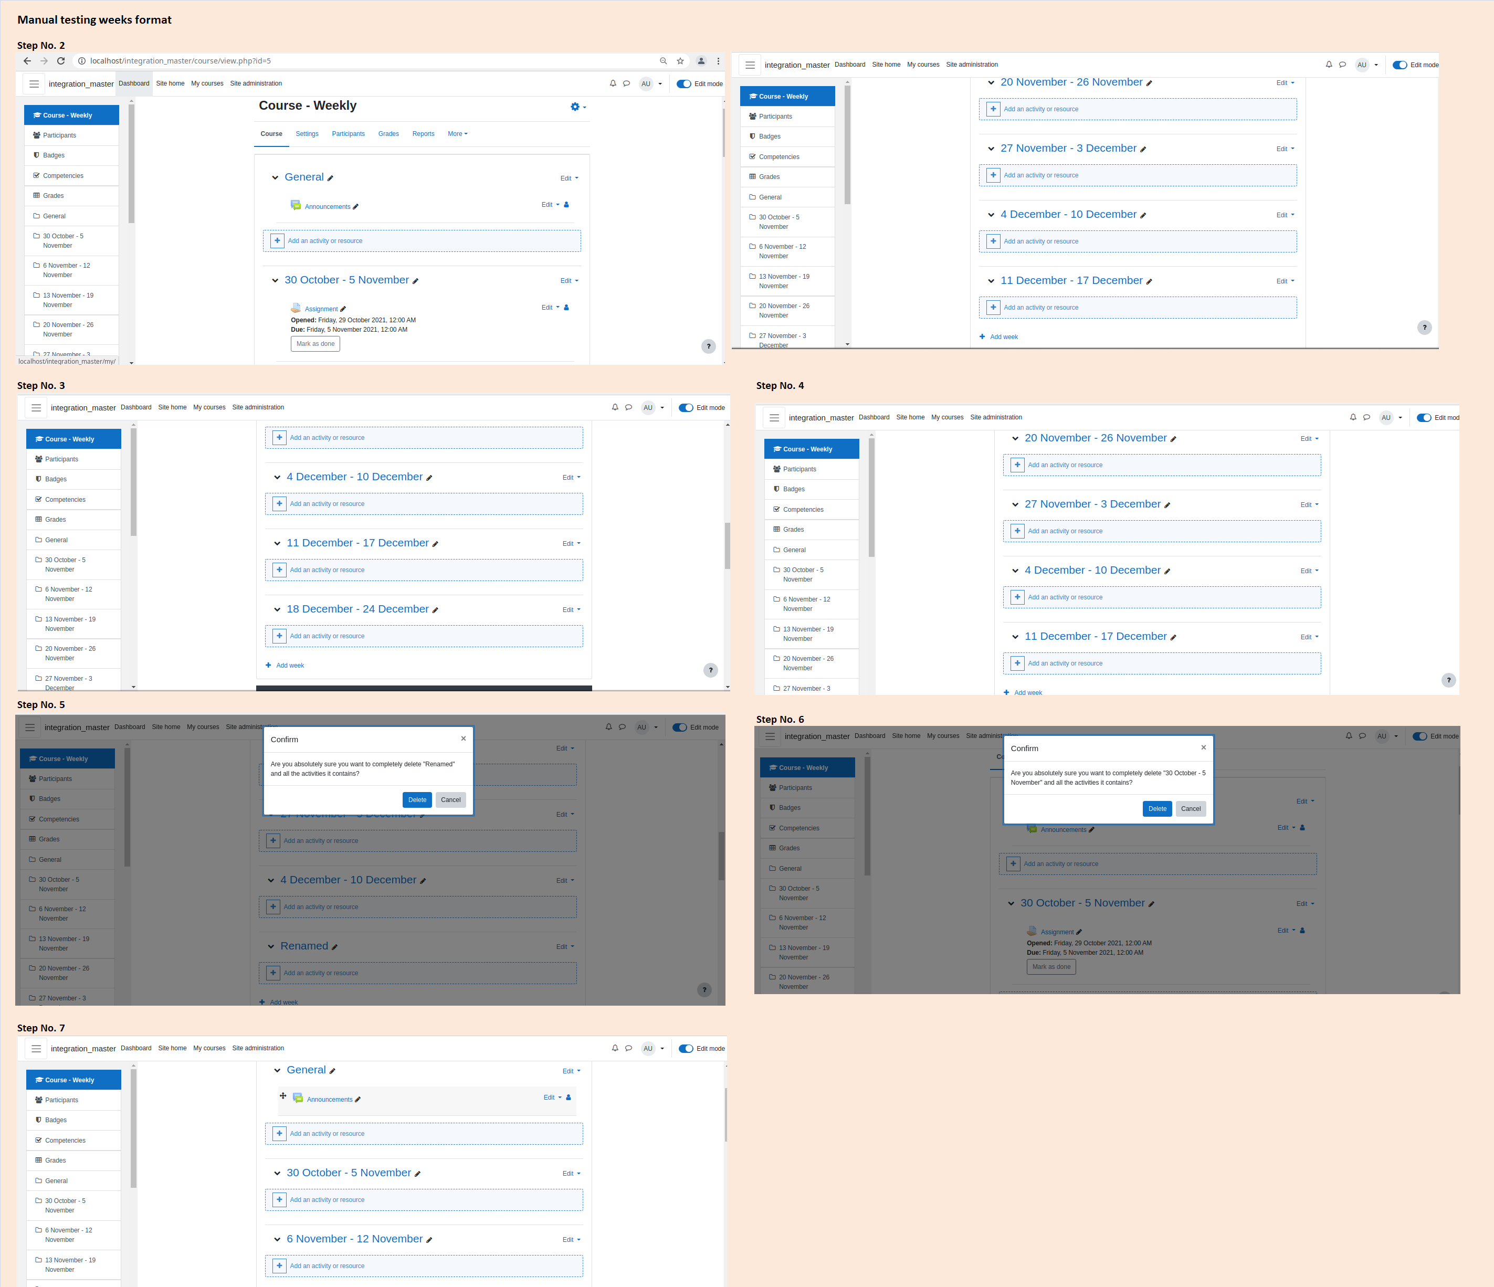The image size is (1494, 1287).
Task: Click the address bar URL in Step 2 browser
Action: [x=180, y=61]
